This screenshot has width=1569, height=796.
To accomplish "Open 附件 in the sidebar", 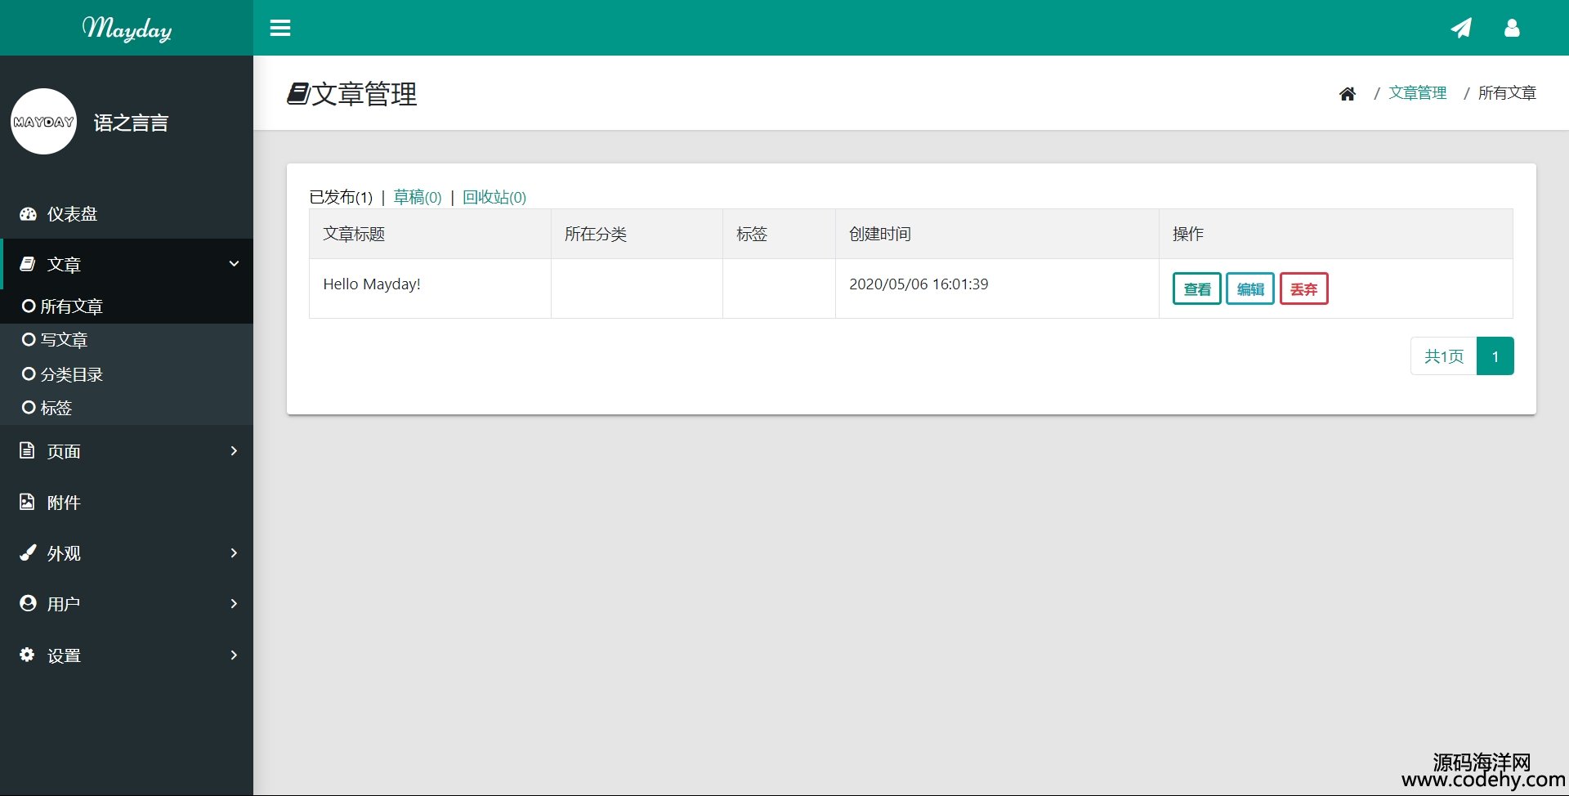I will tap(127, 503).
